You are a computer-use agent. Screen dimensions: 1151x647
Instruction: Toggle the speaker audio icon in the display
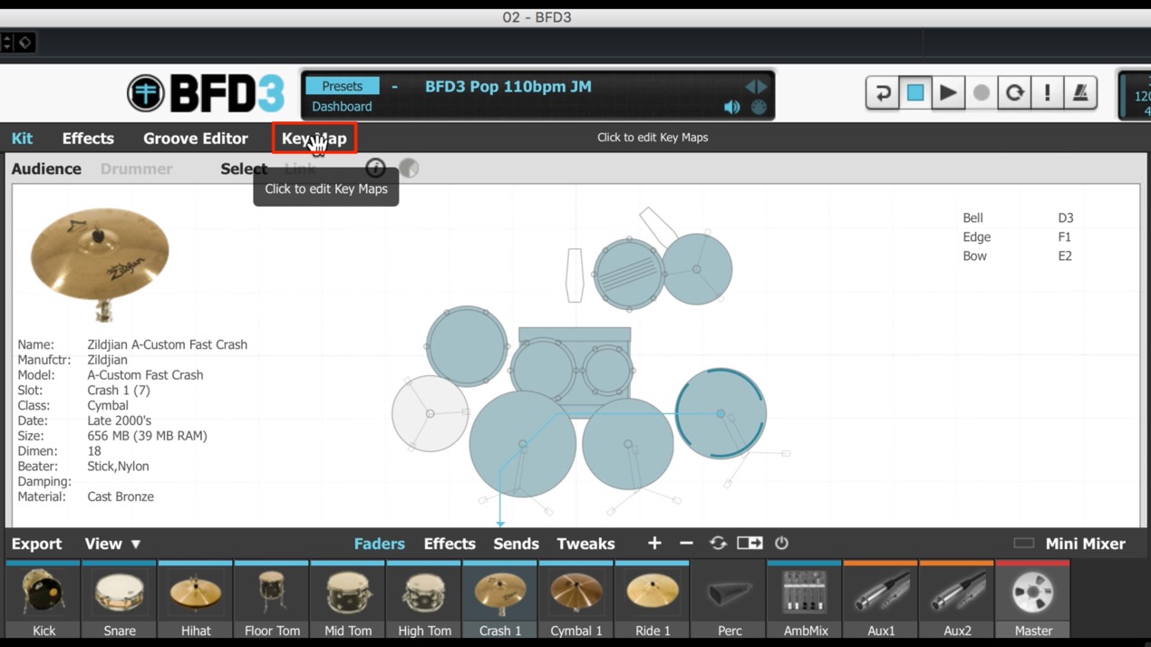point(731,107)
